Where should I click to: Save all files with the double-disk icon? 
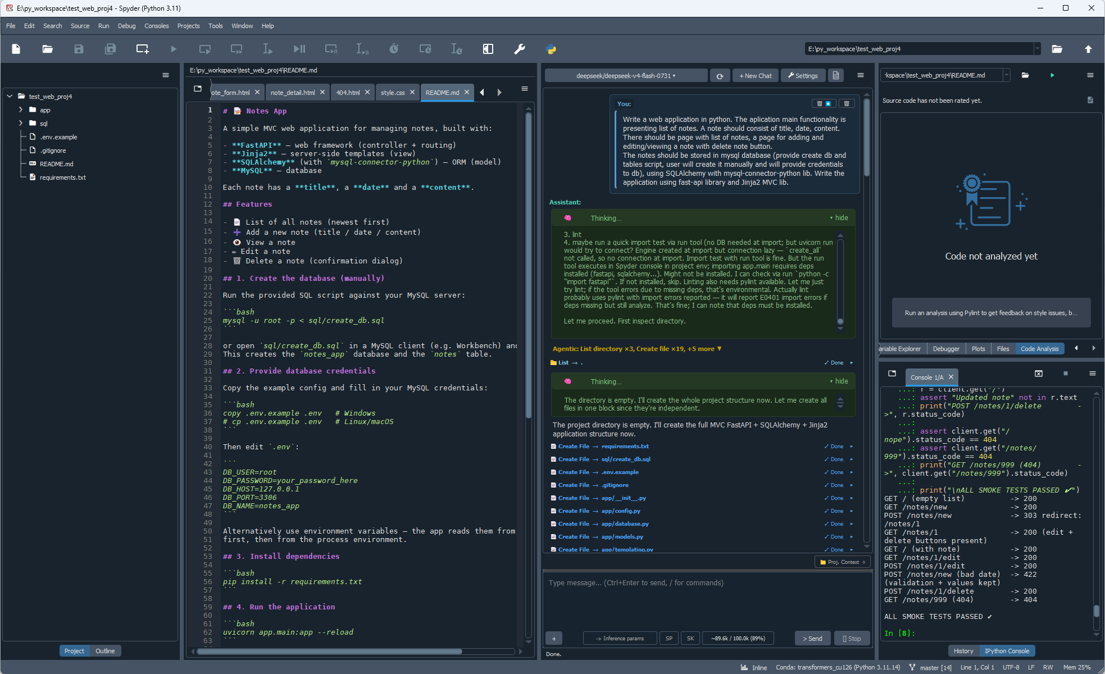click(111, 49)
